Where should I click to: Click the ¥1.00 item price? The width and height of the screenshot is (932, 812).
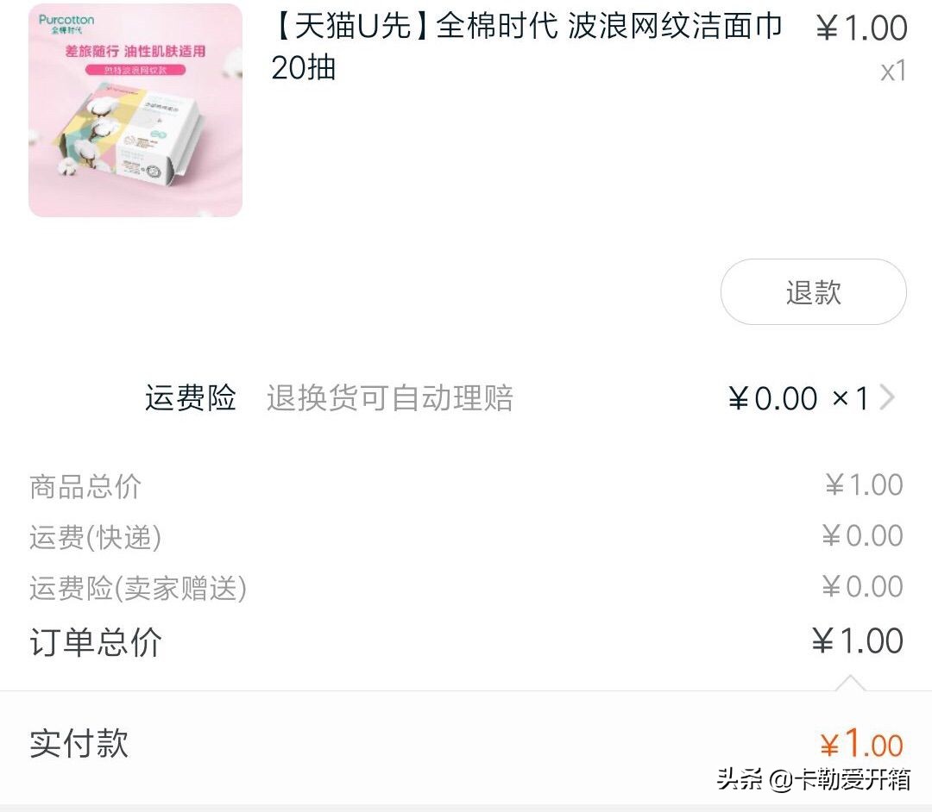point(861,27)
